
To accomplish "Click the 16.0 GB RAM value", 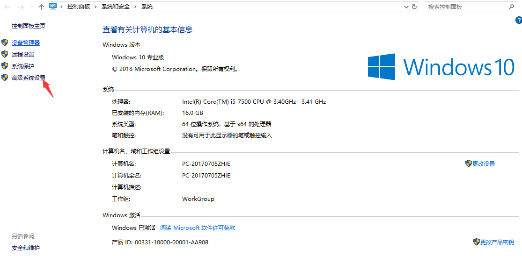I will point(192,113).
